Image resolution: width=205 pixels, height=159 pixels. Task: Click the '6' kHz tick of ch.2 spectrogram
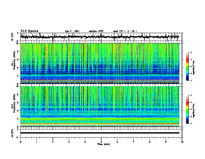click(x=18, y=102)
